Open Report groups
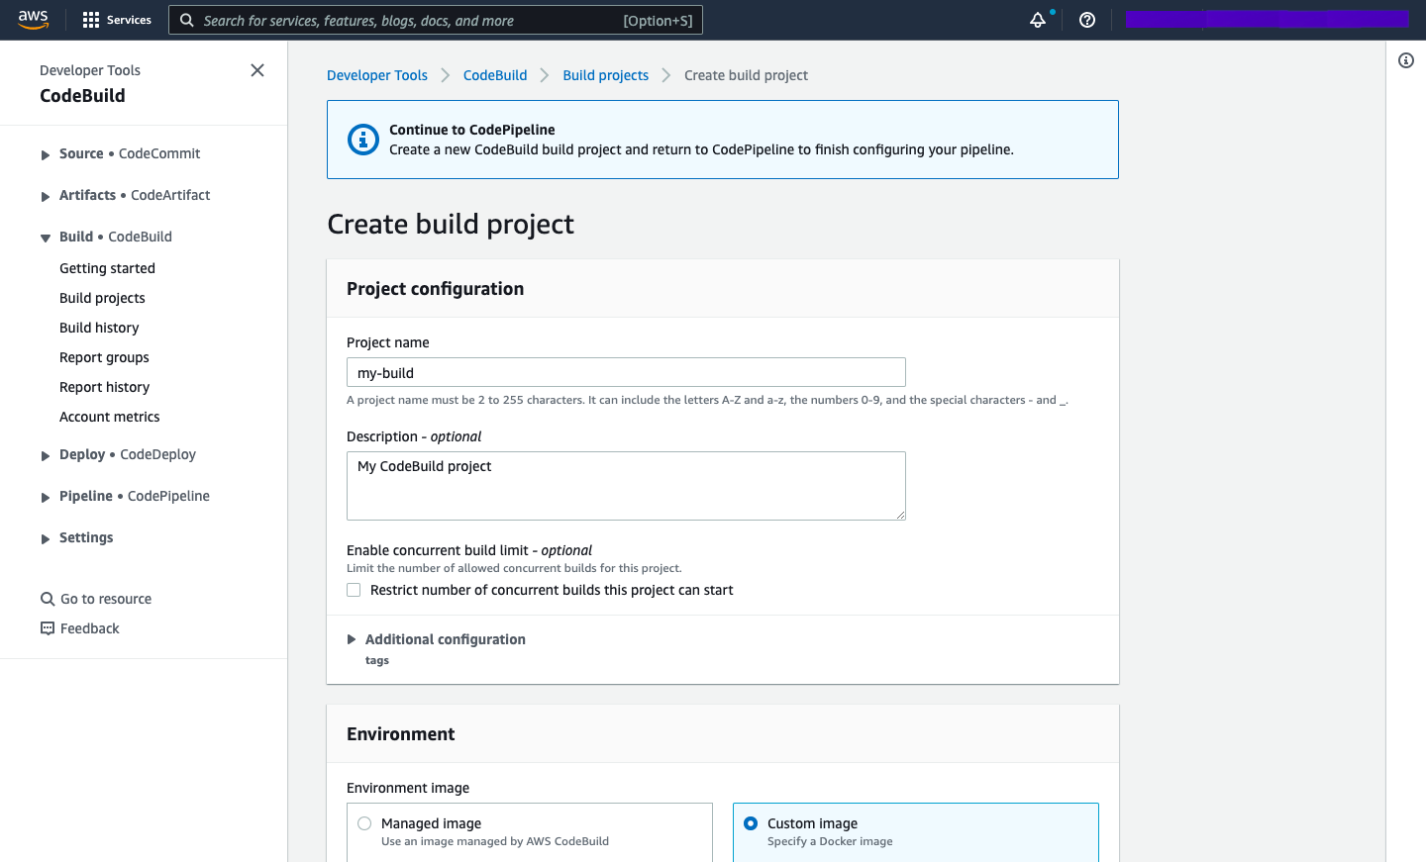This screenshot has width=1426, height=862. [104, 357]
